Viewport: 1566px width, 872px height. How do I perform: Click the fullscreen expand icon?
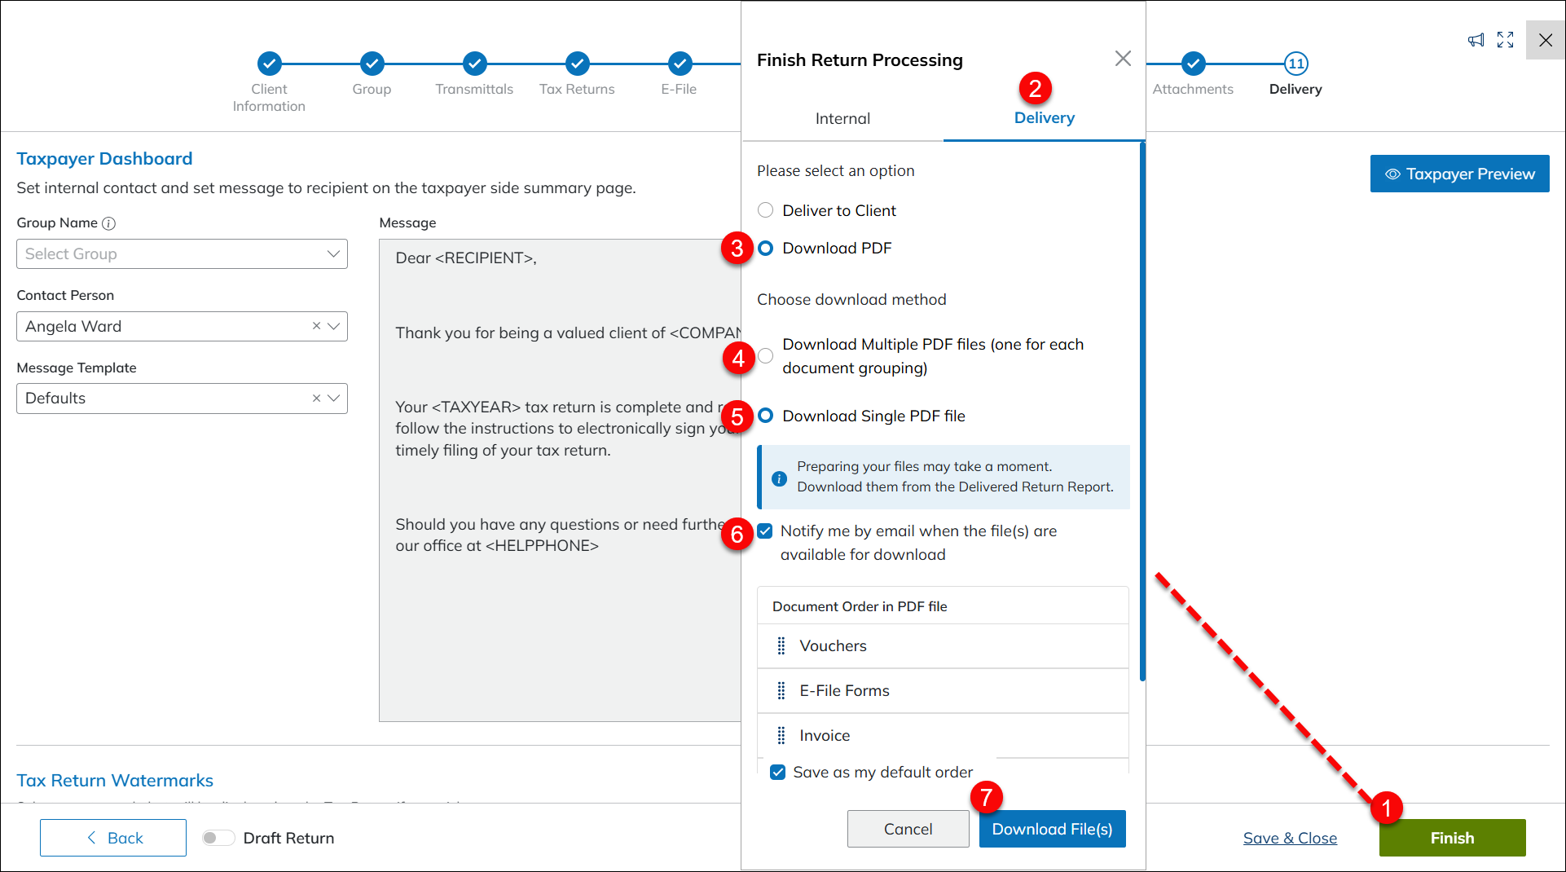tap(1505, 40)
